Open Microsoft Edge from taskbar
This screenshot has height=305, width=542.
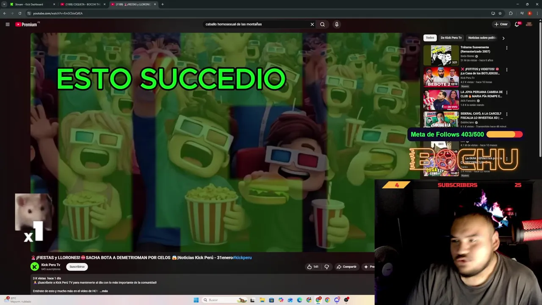pos(299,300)
